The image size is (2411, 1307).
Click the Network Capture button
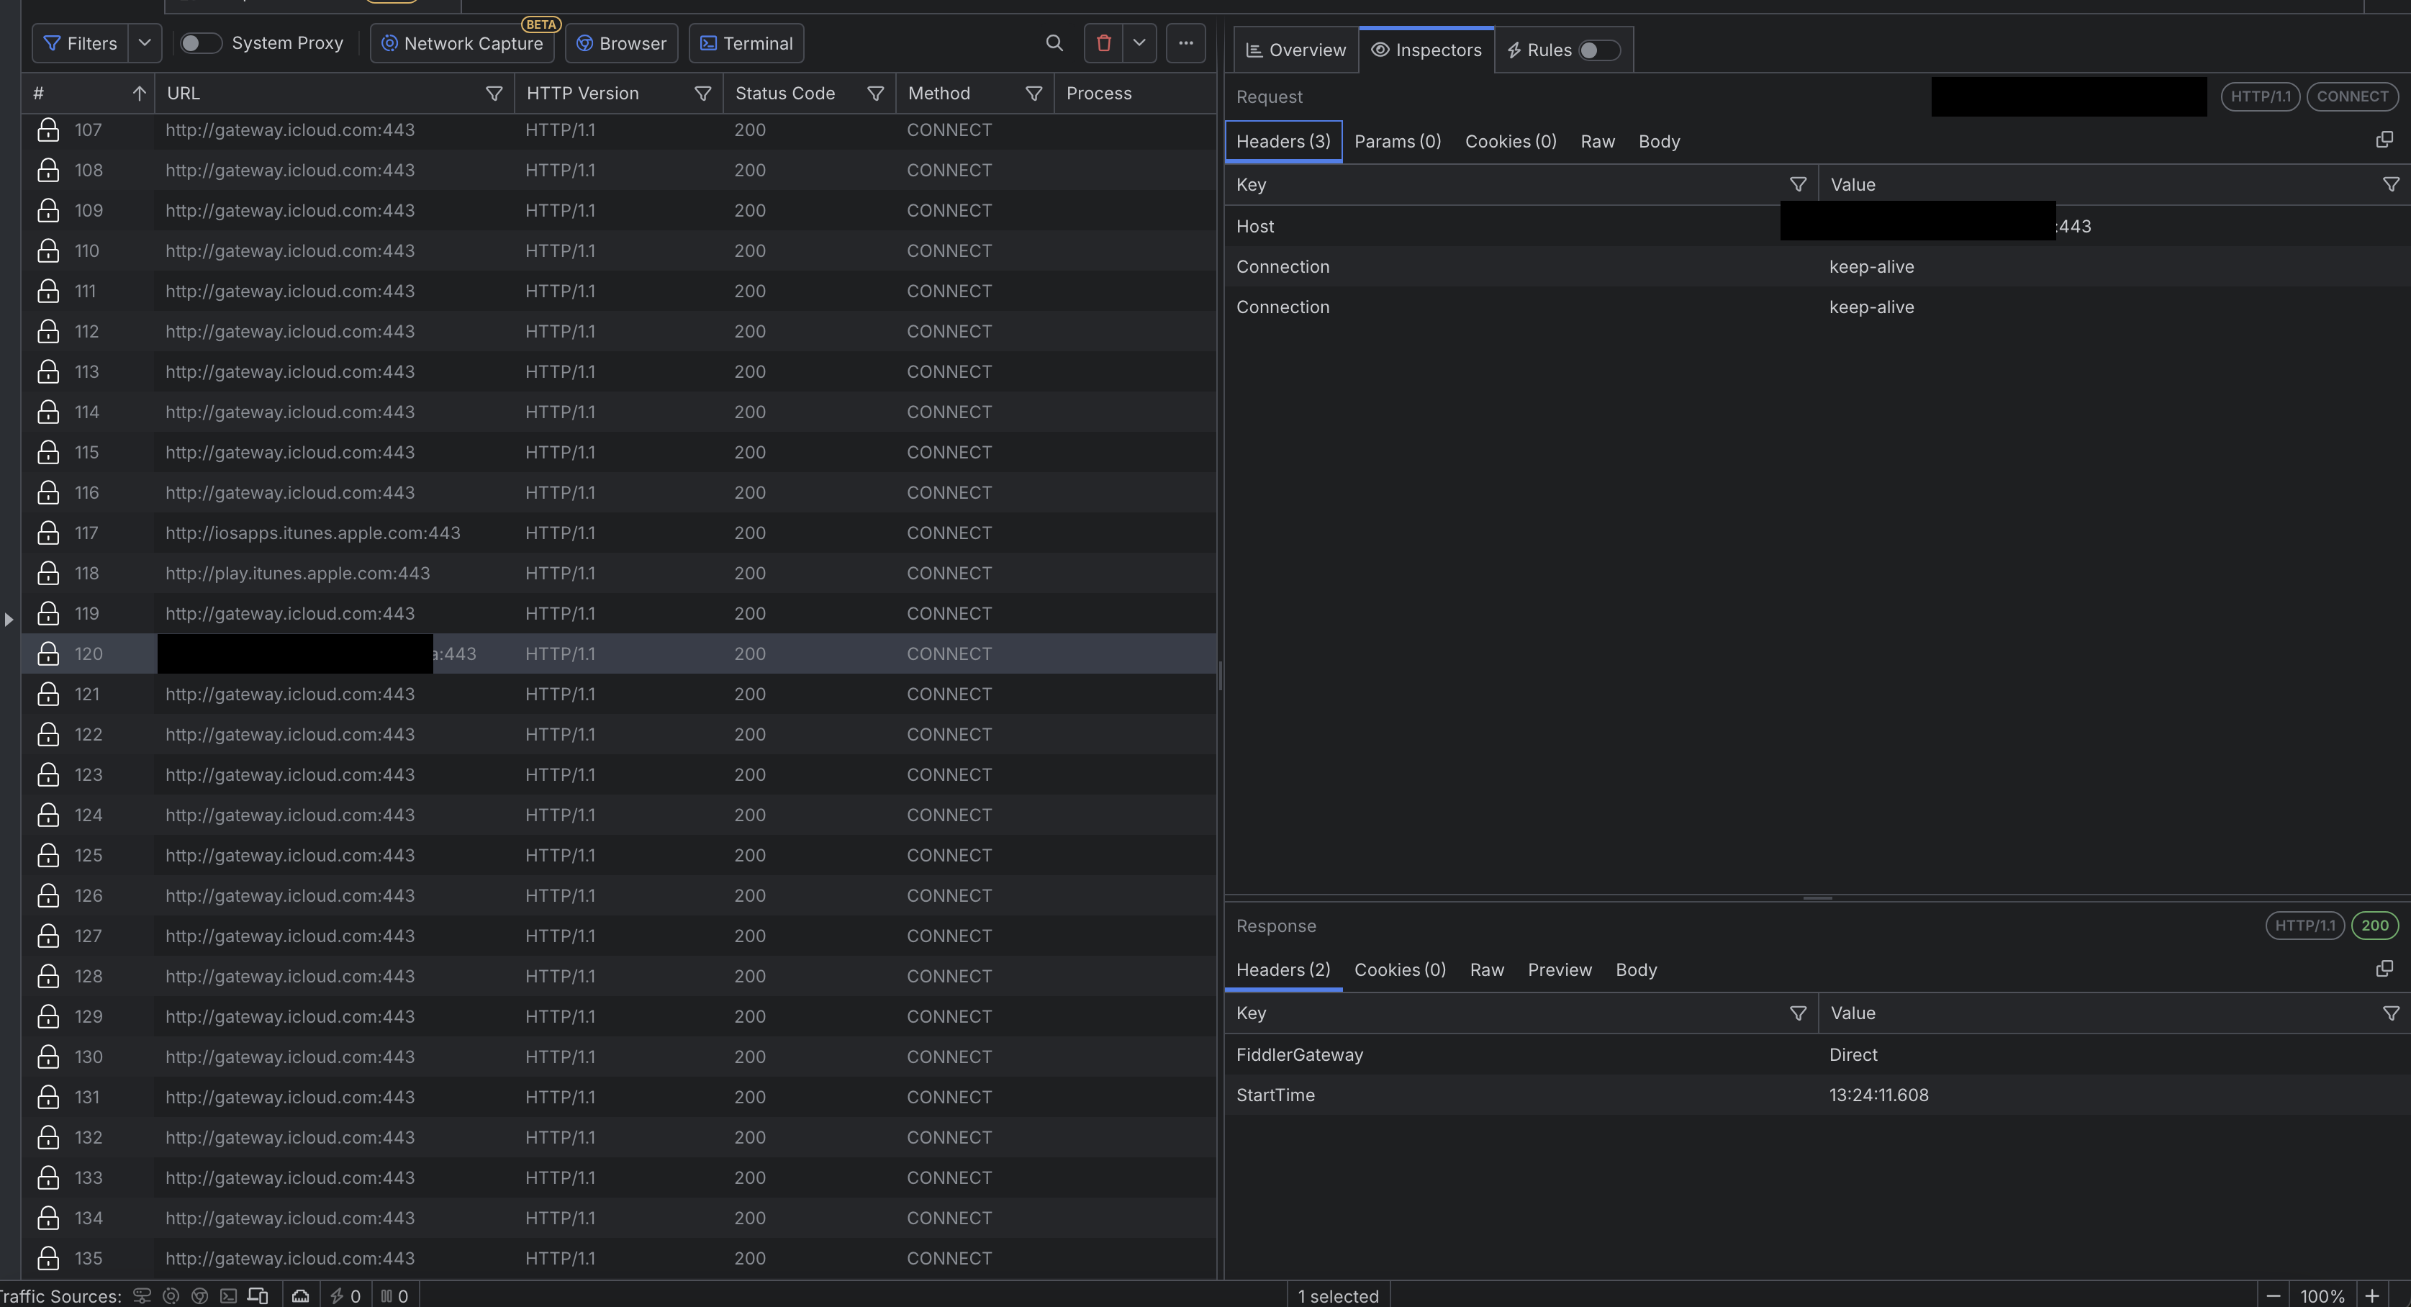(x=462, y=44)
